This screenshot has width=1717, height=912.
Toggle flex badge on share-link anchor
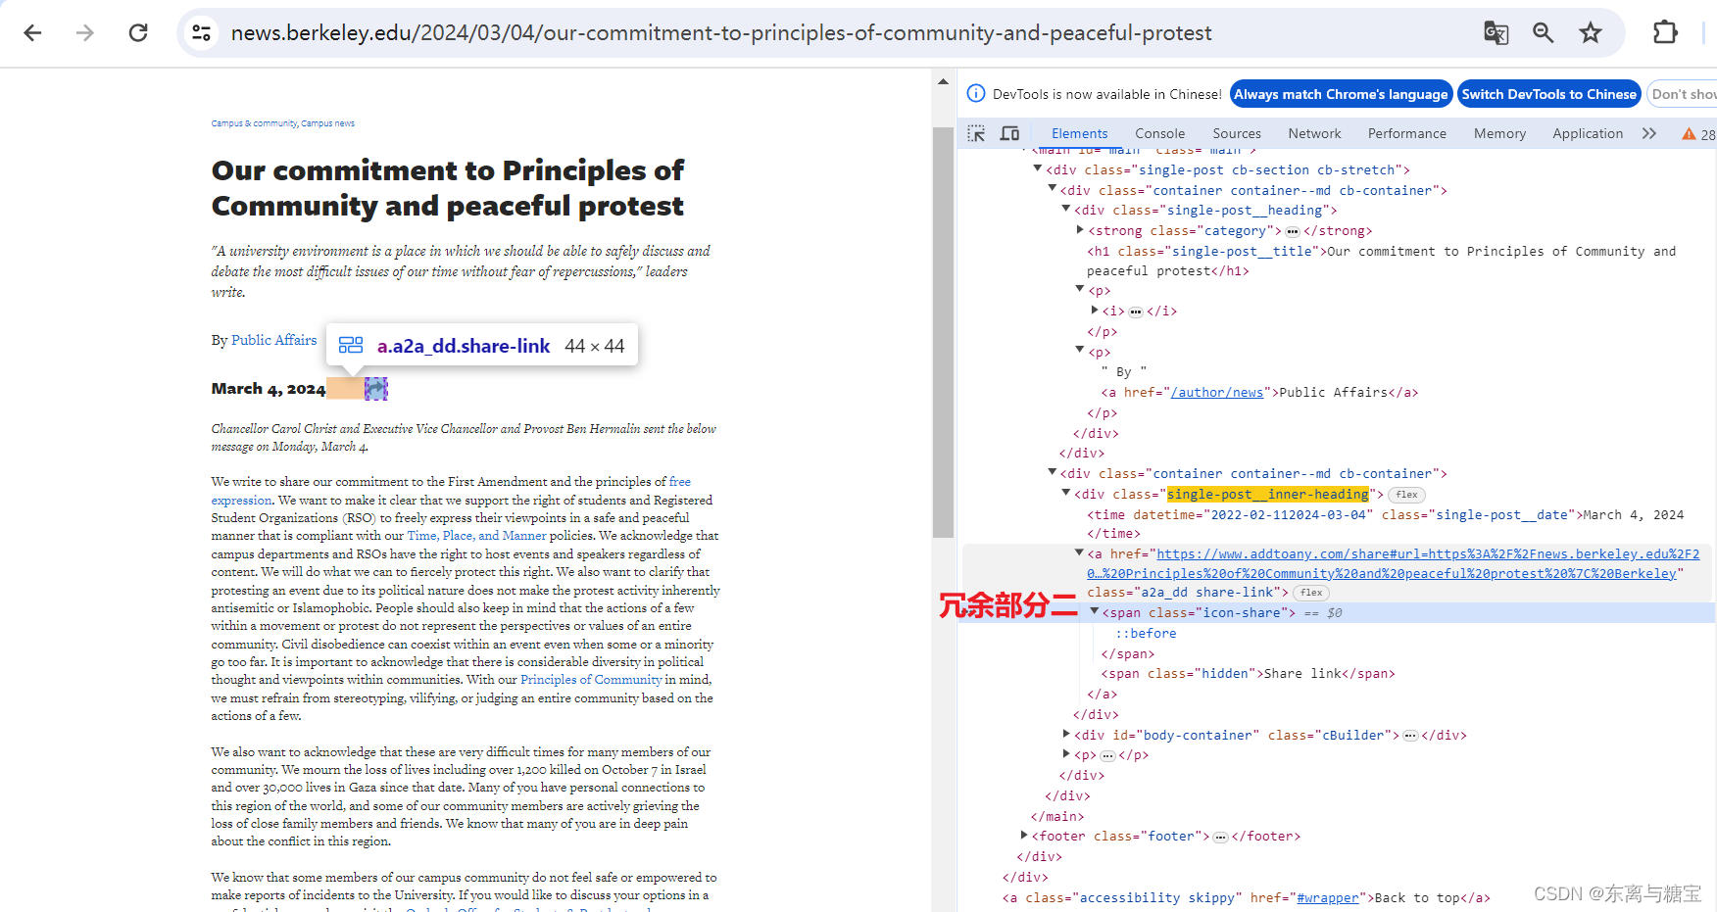[1311, 593]
